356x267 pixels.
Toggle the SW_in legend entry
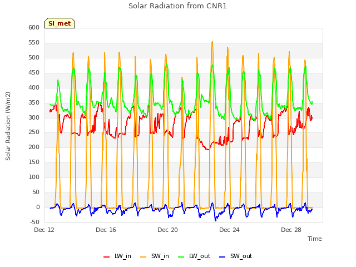155,256
